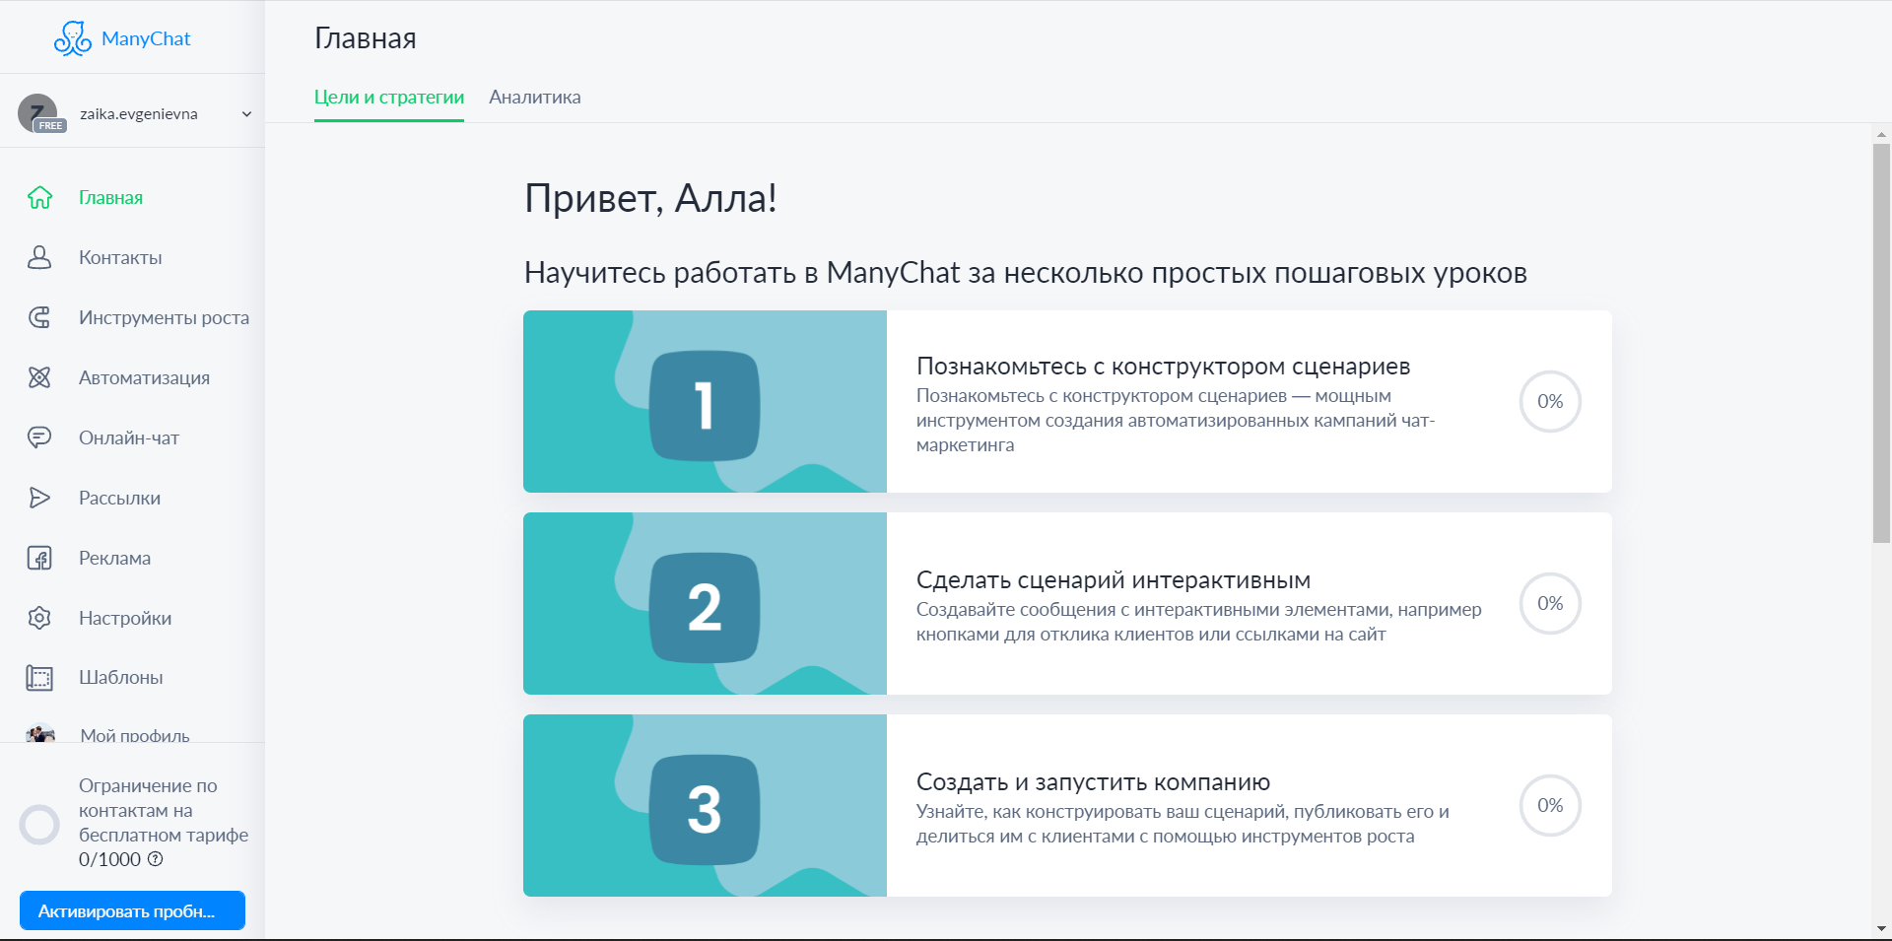The image size is (1892, 941).
Task: Click 0% progress circle of lesson 2
Action: coord(1550,604)
